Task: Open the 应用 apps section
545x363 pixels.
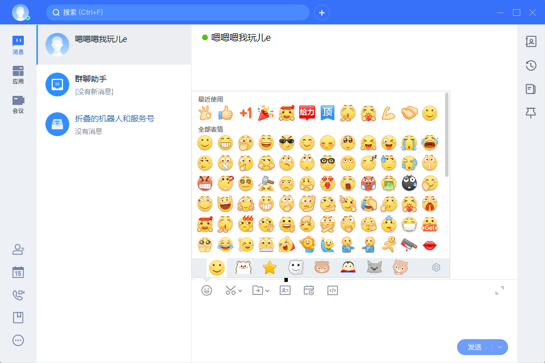Action: (18, 75)
